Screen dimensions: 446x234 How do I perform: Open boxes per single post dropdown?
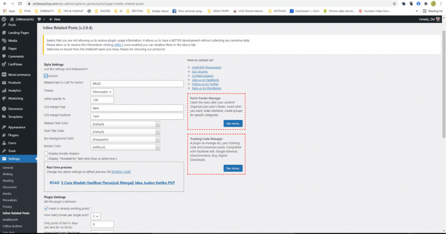95,216
